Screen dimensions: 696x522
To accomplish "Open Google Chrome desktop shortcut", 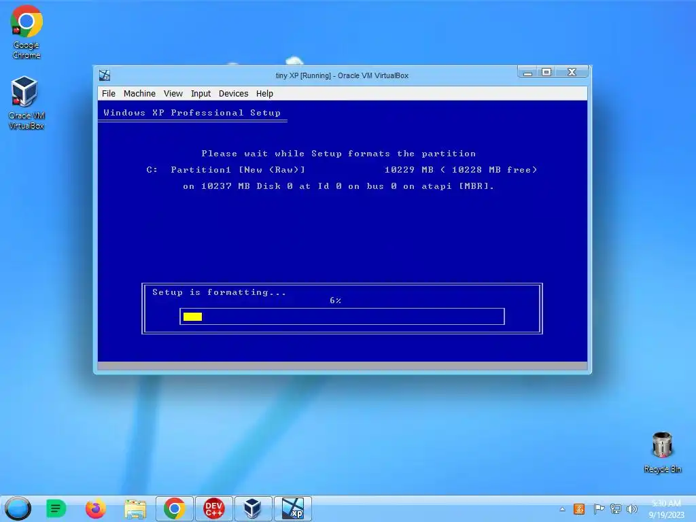I will coord(27,32).
